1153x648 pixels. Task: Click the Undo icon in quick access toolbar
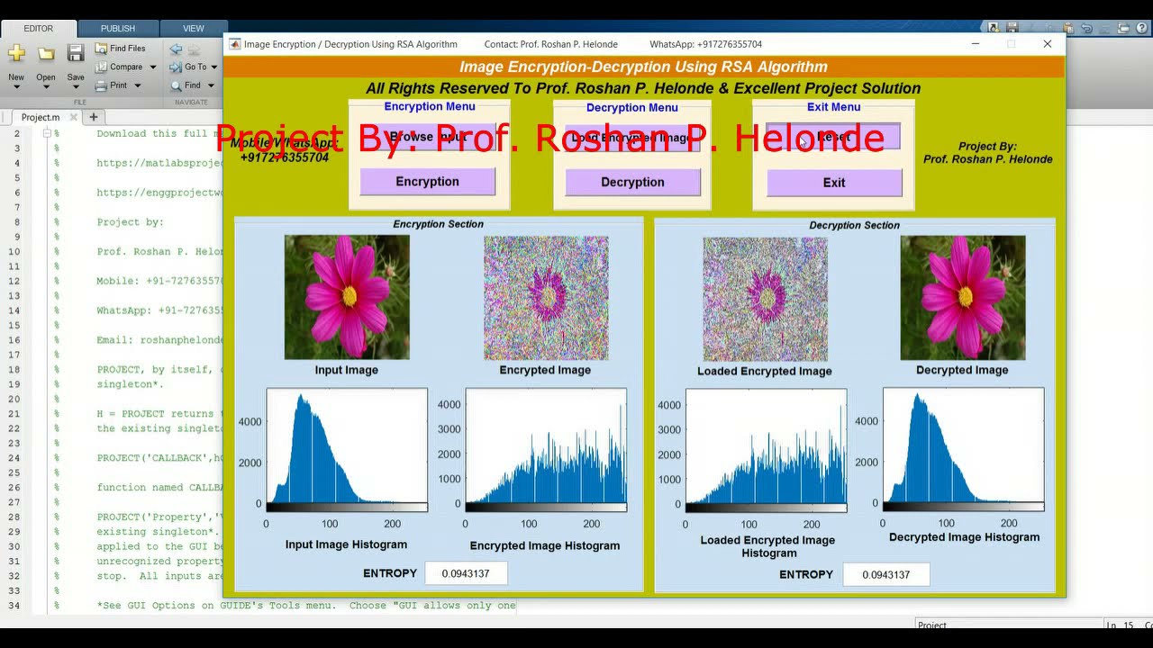pyautogui.click(x=1087, y=28)
